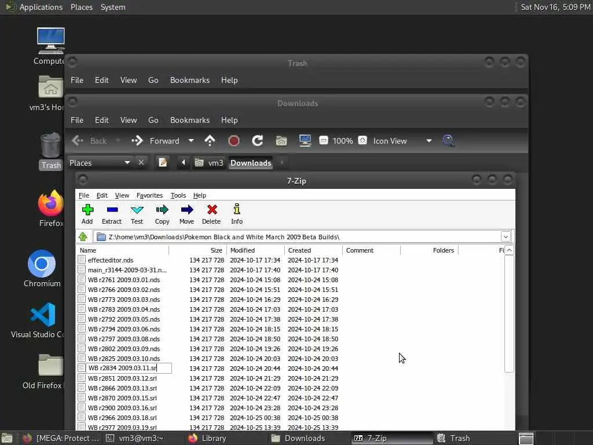Screen dimensions: 593x445
Task: Open Forward history dropdown arrow
Action: [191, 141]
